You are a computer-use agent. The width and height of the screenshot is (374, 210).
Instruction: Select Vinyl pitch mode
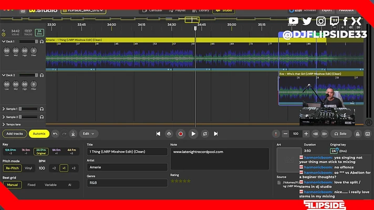pos(28,168)
